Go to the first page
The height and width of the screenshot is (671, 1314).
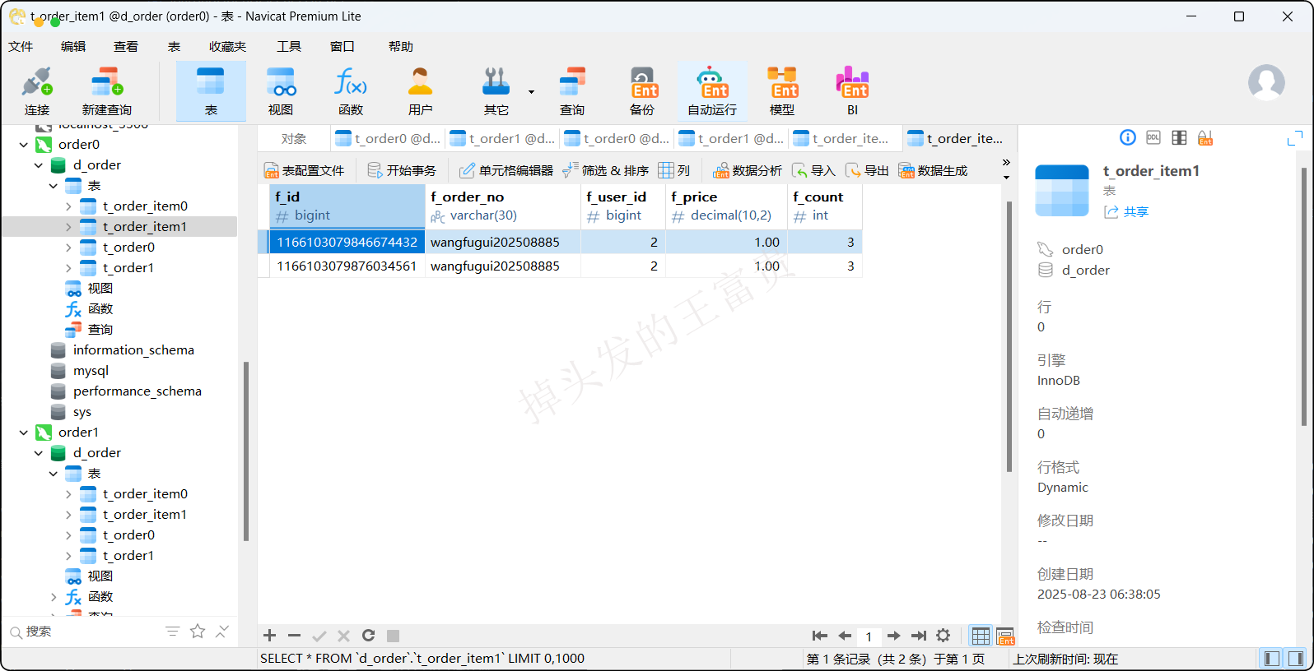(x=819, y=636)
